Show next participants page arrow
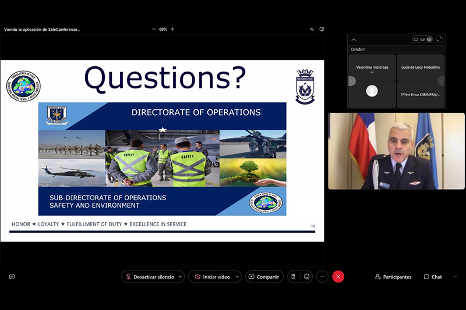Image resolution: width=466 pixels, height=310 pixels. [442, 81]
